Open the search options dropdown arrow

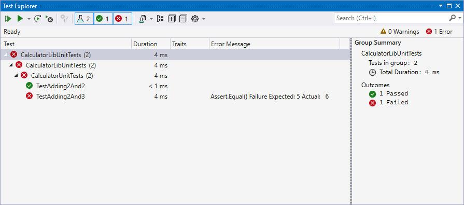pyautogui.click(x=459, y=18)
